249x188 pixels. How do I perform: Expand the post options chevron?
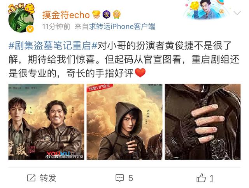[x=237, y=13]
